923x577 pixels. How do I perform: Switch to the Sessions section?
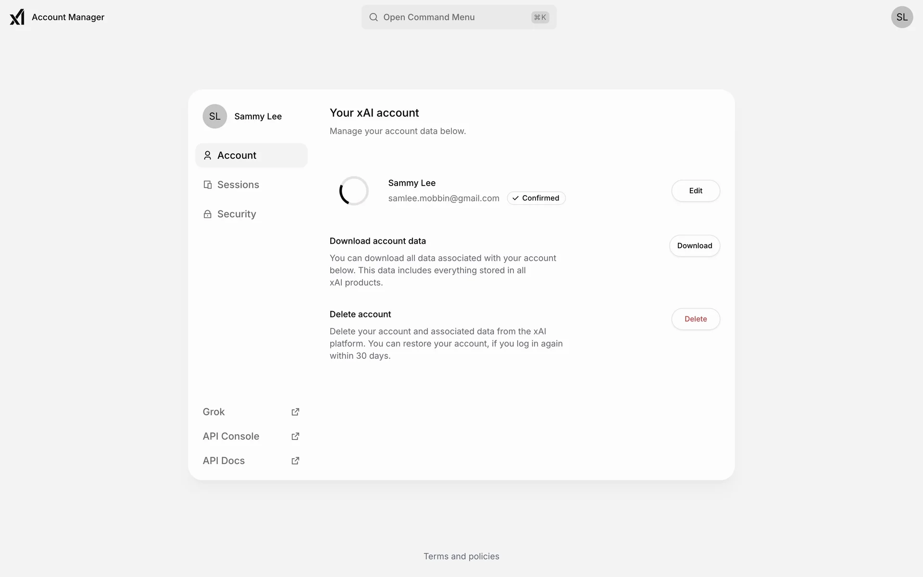[x=238, y=185]
